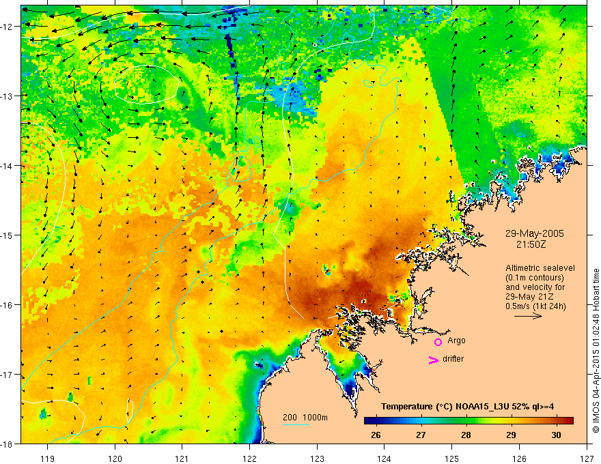Click the '29-May 21Z' legend line
Viewport: 601px width, 464px height.
pos(529,297)
